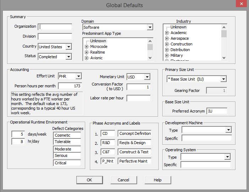Open the Operating System Type dropdown
Screen dimensions: 249x192
click(227, 157)
